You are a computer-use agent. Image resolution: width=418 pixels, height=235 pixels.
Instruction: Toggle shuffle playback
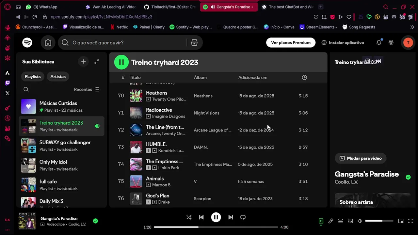coord(189,217)
